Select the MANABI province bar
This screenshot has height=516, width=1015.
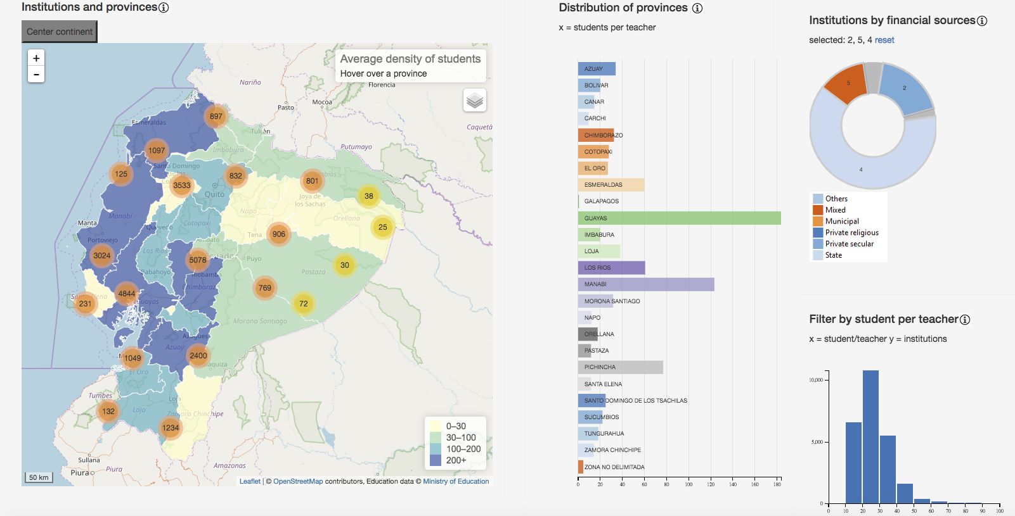[645, 284]
